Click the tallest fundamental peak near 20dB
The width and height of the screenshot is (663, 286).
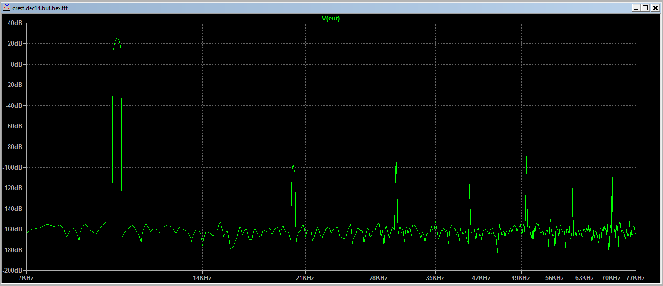click(x=117, y=38)
